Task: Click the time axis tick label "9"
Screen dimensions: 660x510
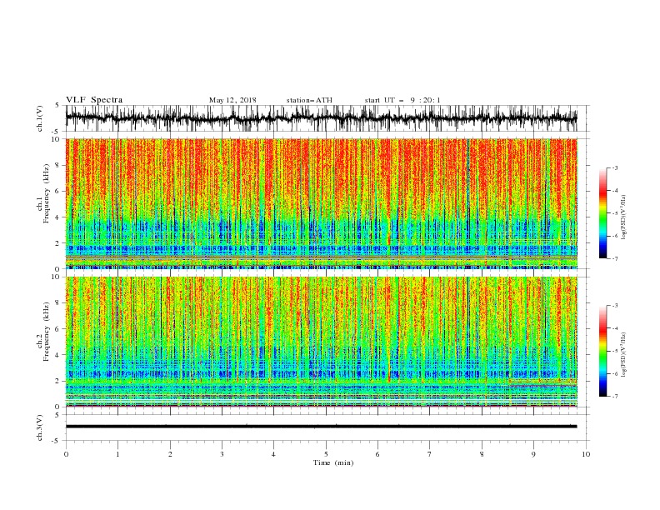Action: (533, 454)
